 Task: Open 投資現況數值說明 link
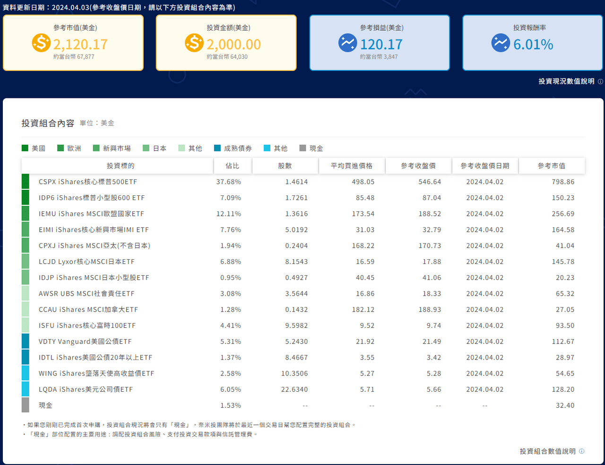(x=566, y=81)
